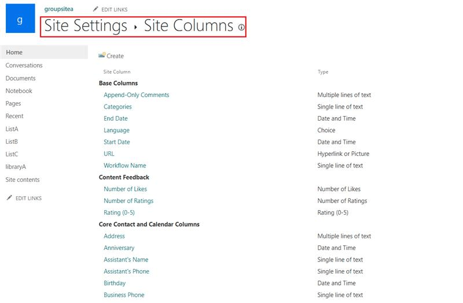
Task: Click the Choice type for Language
Action: (x=326, y=130)
